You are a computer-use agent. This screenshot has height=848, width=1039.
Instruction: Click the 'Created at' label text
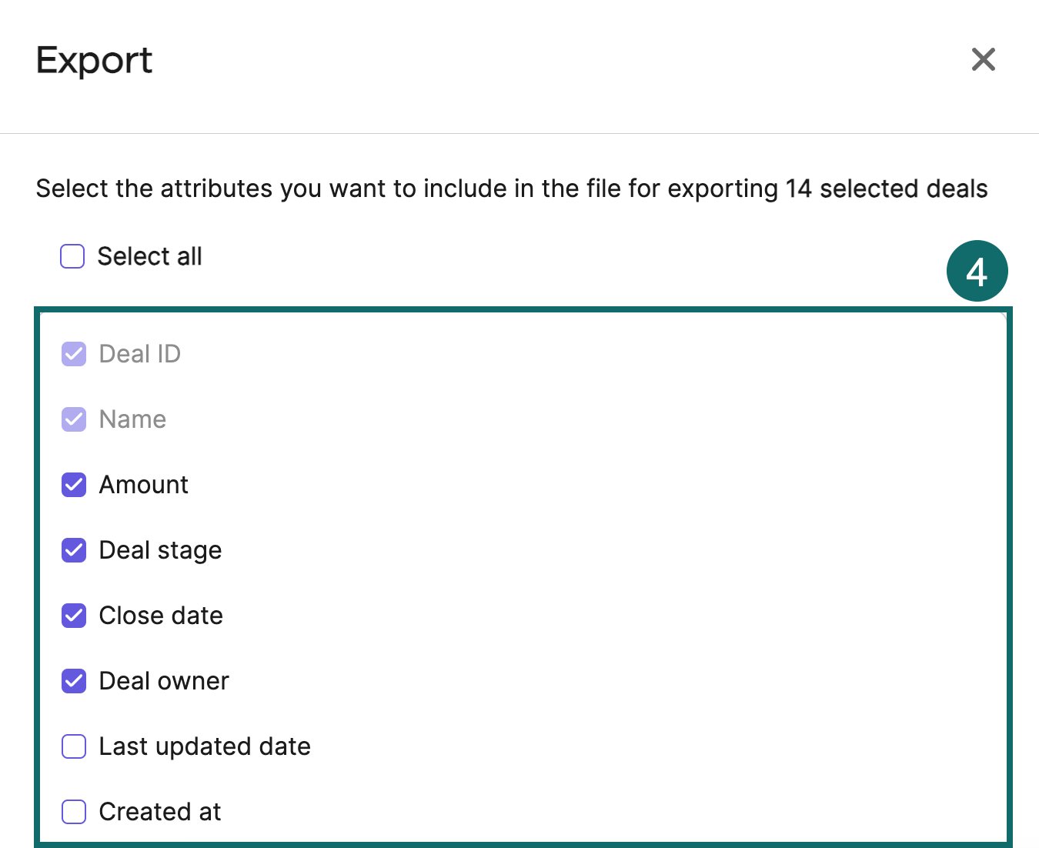(160, 812)
